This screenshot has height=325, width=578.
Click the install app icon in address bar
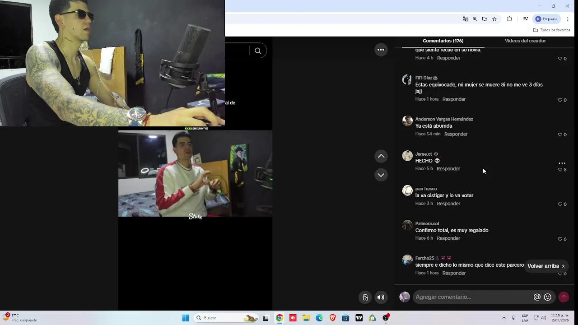click(x=485, y=19)
